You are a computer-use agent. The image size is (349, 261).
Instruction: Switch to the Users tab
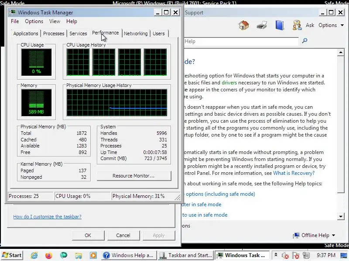point(159,33)
